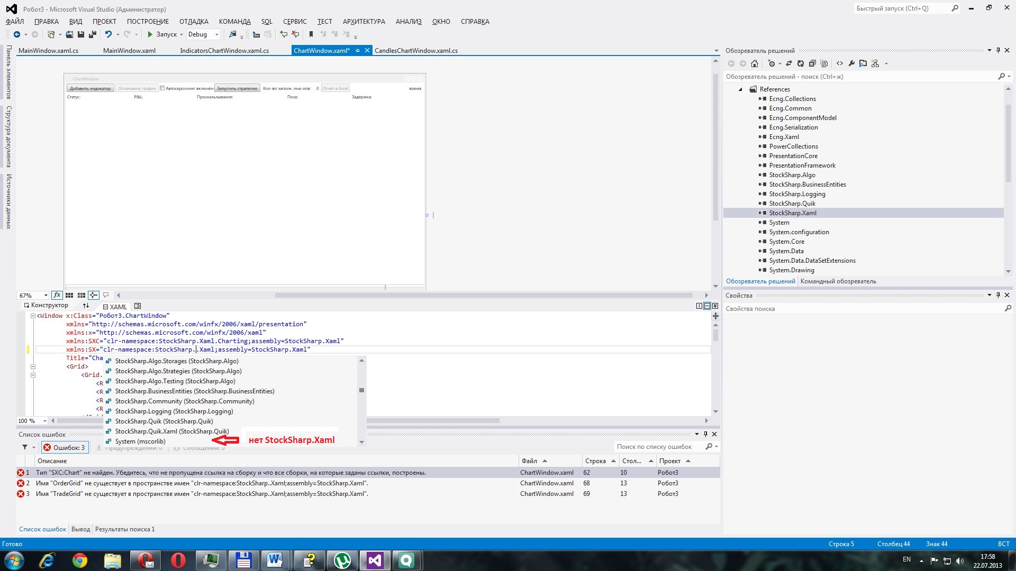Screen dimensions: 1016x571
Task: Click the Navigate Backward arrow icon
Action: (x=17, y=34)
